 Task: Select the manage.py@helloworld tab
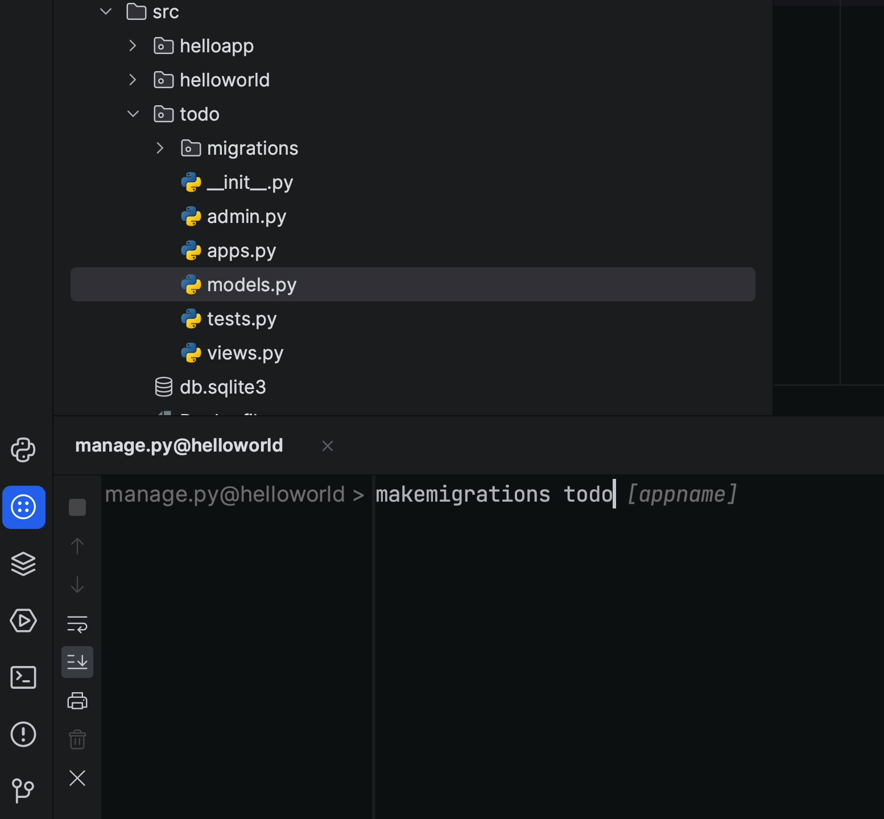point(179,445)
